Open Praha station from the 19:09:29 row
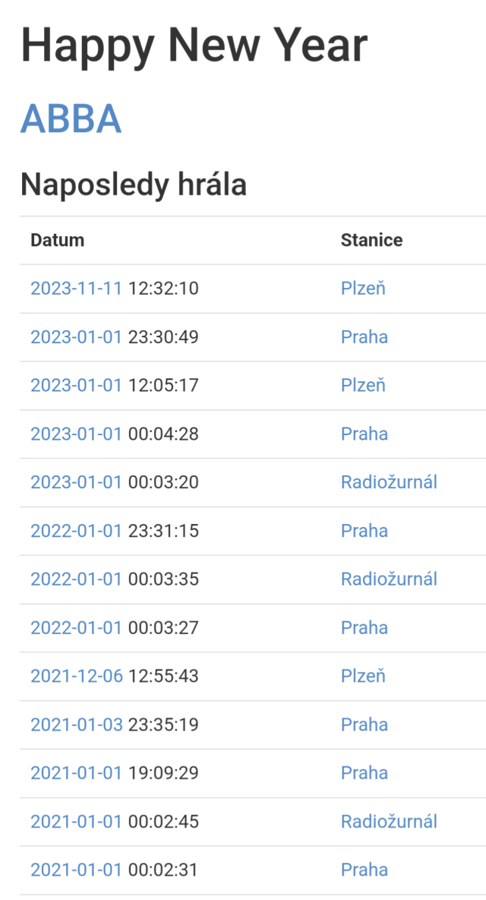The width and height of the screenshot is (486, 900). click(x=364, y=772)
